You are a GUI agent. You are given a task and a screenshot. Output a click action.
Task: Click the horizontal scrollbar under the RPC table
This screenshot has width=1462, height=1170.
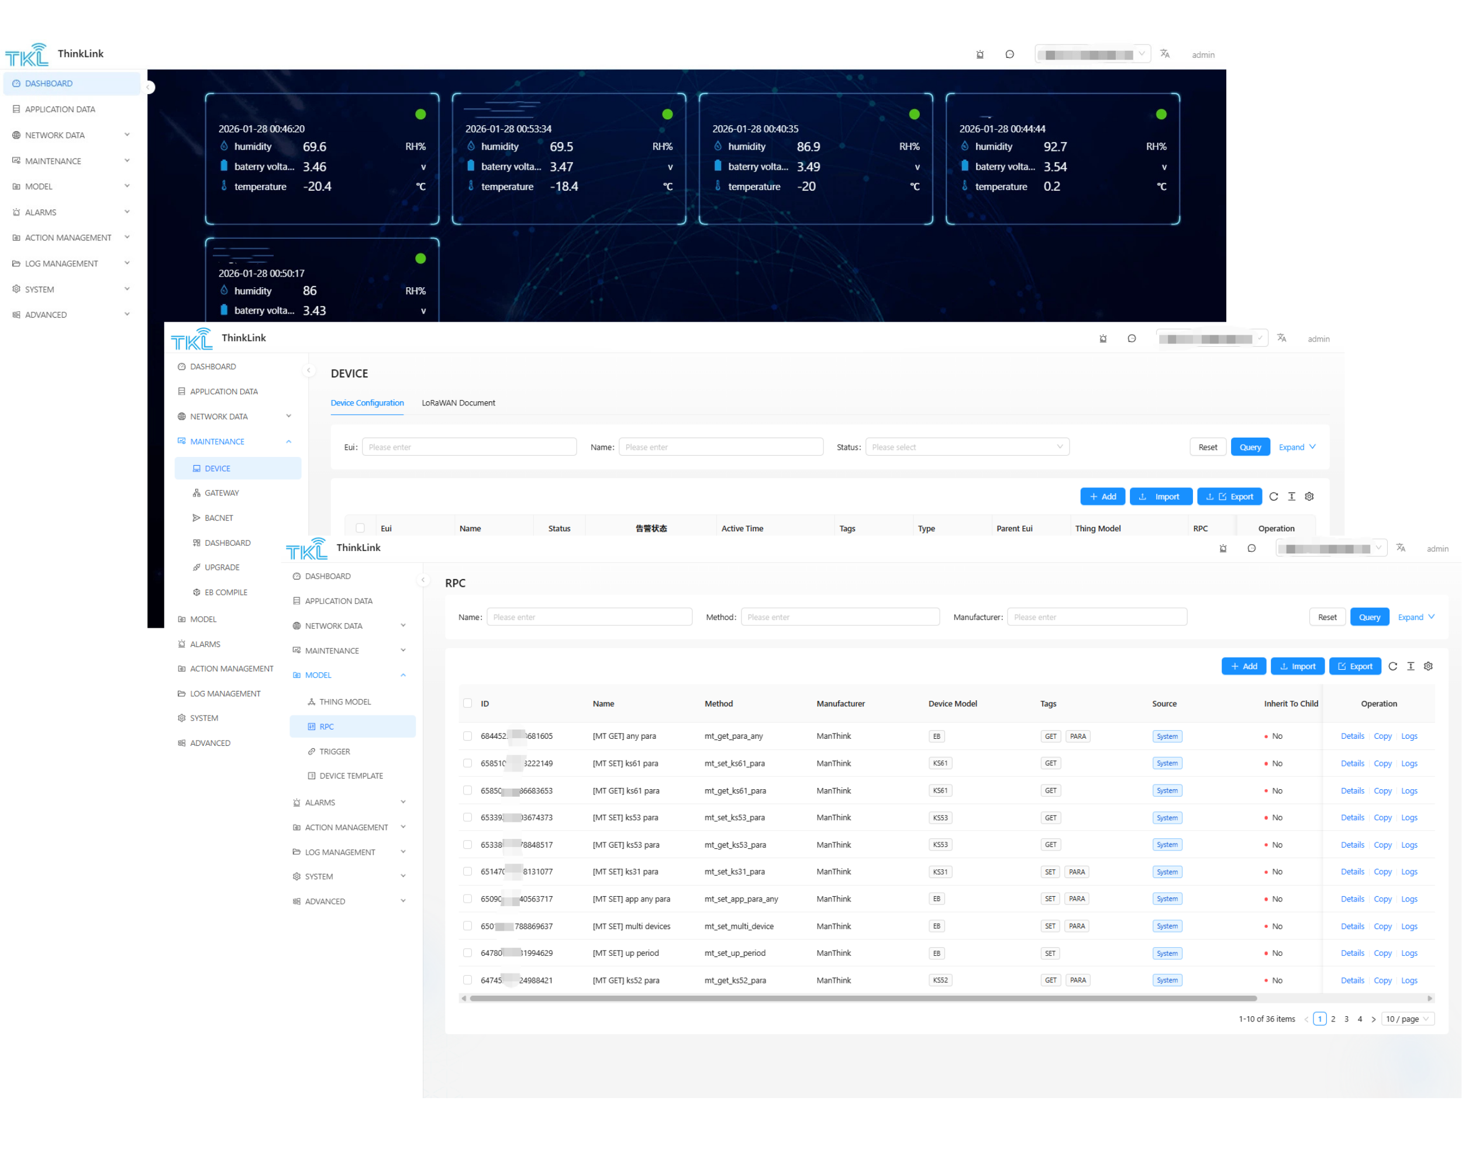click(863, 999)
